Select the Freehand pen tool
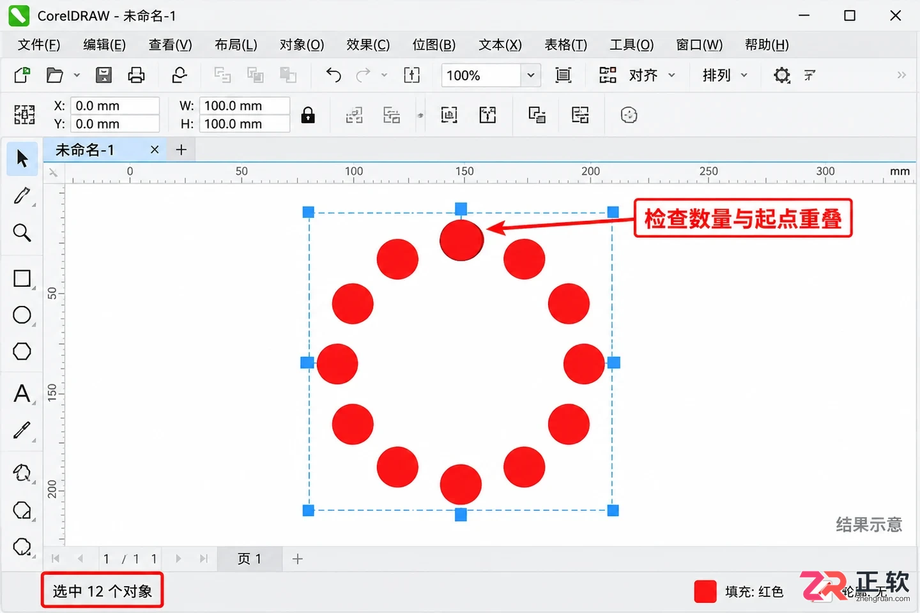This screenshot has width=920, height=613. [22, 195]
